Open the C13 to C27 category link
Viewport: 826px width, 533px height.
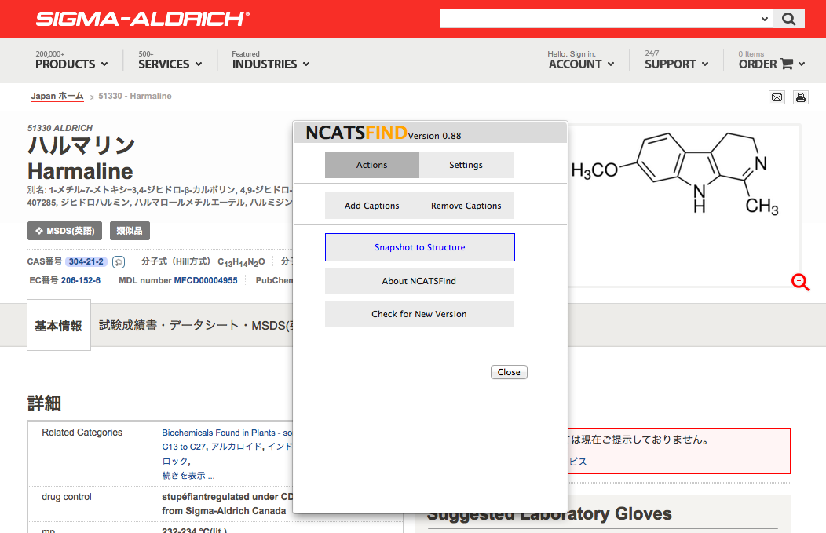tap(184, 447)
